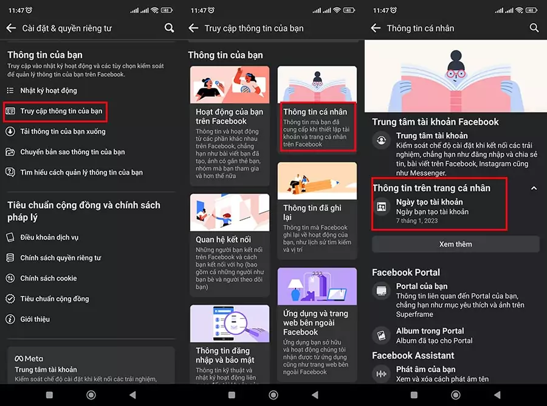This screenshot has width=547, height=406.
Task: Tap the back triangle on the middle screen
Action: pyautogui.click(x=315, y=395)
